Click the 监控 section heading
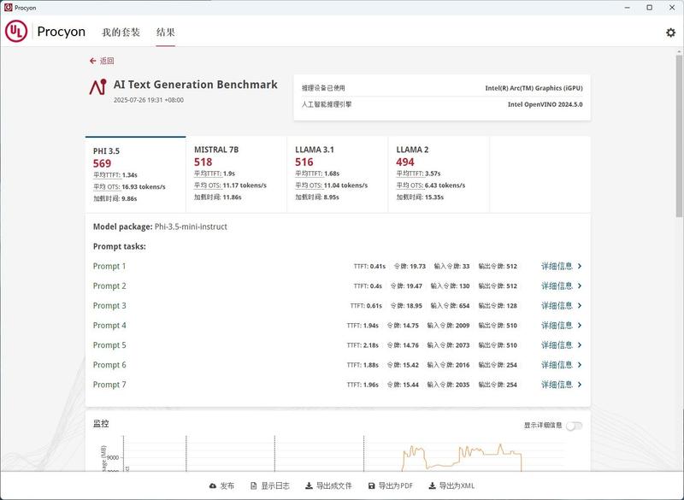This screenshot has width=684, height=500. click(x=101, y=423)
